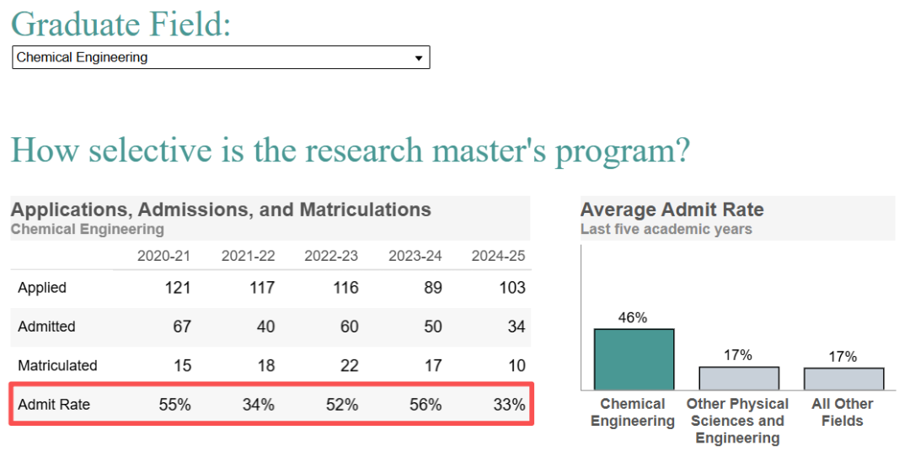The width and height of the screenshot is (910, 451).
Task: Click the All Other Fields bar
Action: tap(843, 379)
